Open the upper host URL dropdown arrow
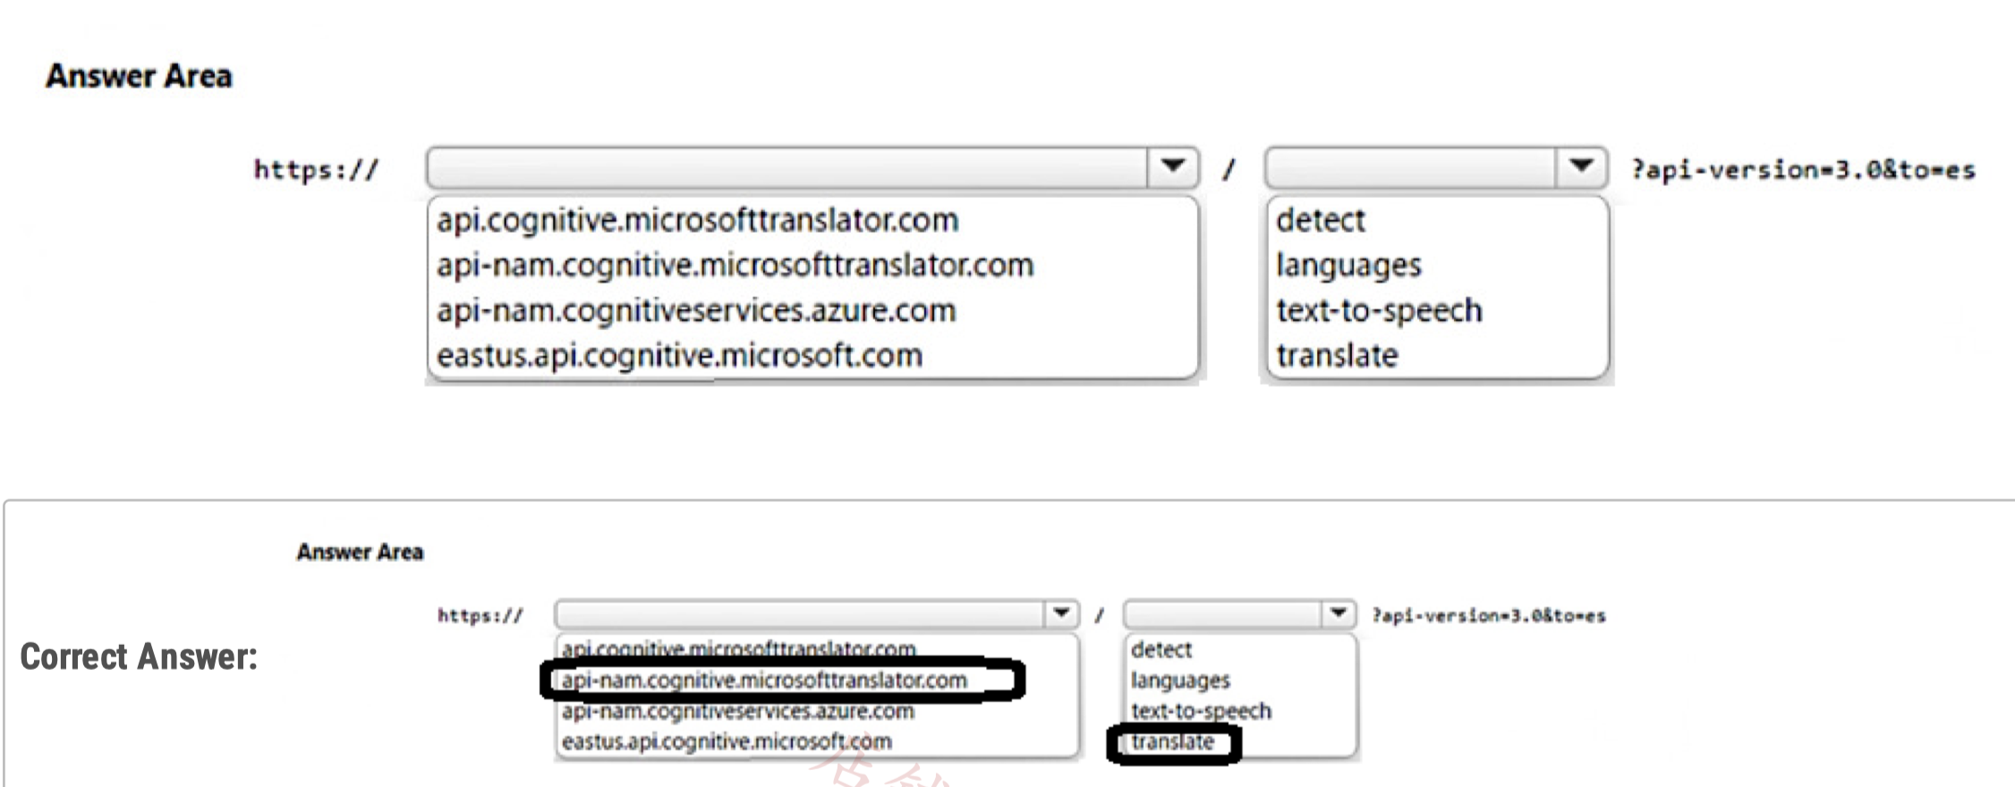The width and height of the screenshot is (2015, 787). pyautogui.click(x=1172, y=167)
